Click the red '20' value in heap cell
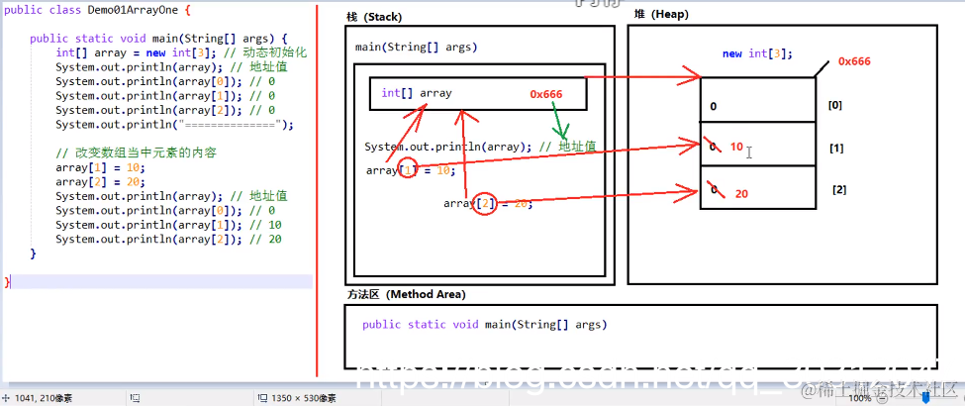This screenshot has width=965, height=406. (x=741, y=193)
